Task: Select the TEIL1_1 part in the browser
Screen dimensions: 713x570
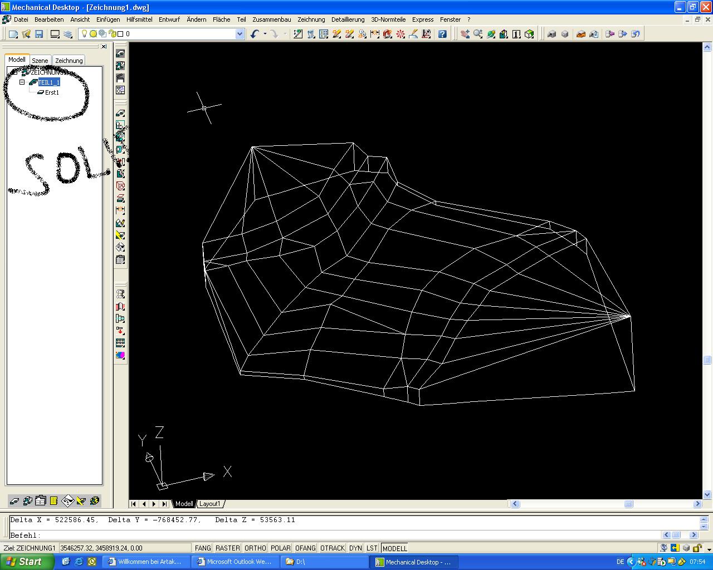Action: click(49, 82)
